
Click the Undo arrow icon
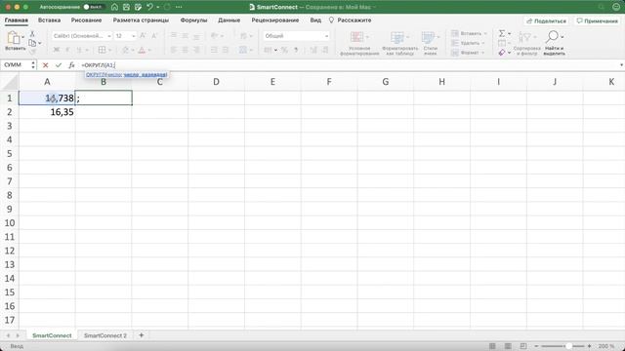tap(149, 7)
